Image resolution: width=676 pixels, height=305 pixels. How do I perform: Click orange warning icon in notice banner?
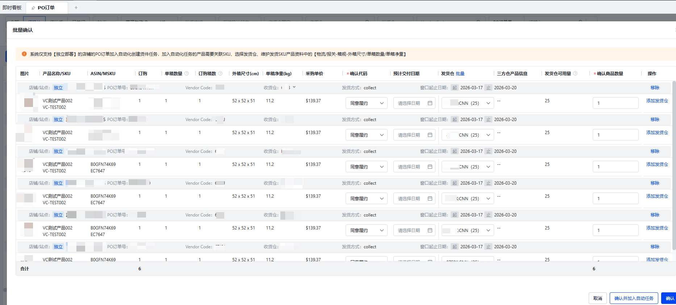(24, 54)
